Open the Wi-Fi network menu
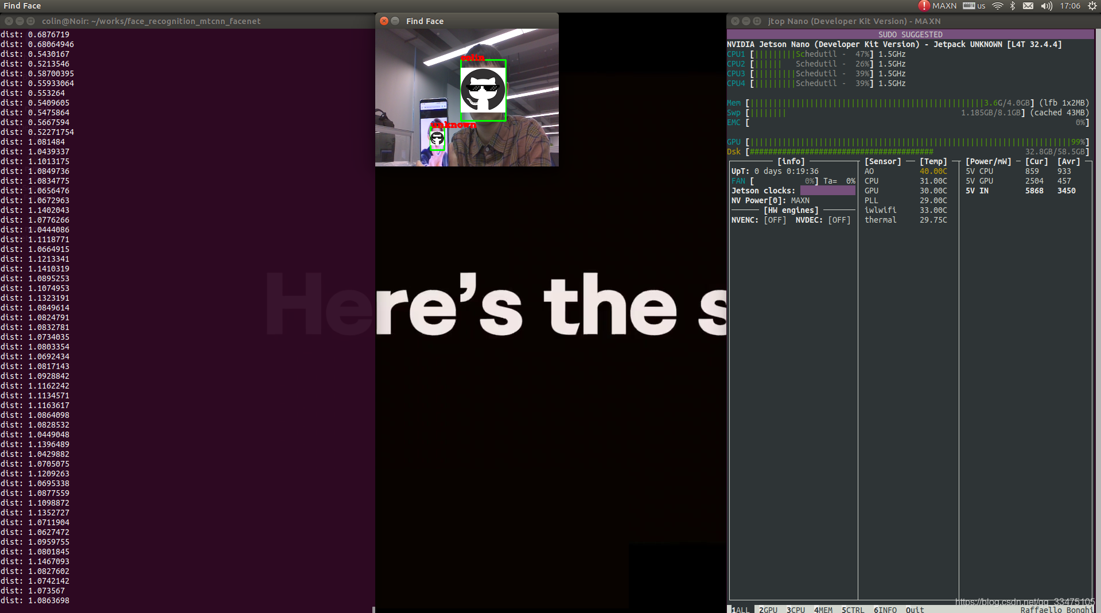This screenshot has height=613, width=1101. (x=998, y=6)
